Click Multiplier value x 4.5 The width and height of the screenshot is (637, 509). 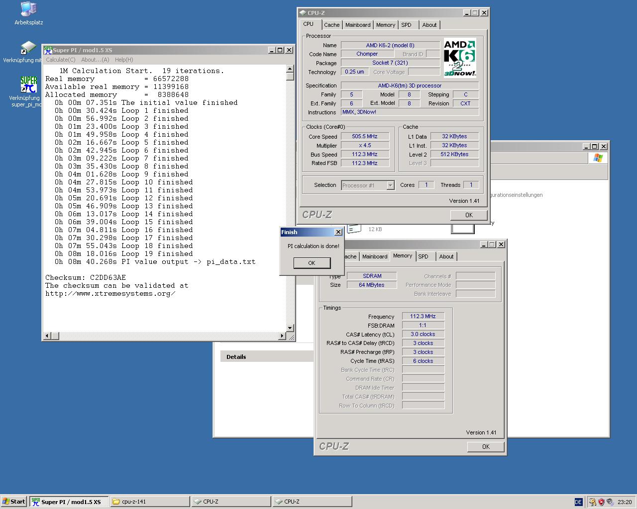point(365,145)
